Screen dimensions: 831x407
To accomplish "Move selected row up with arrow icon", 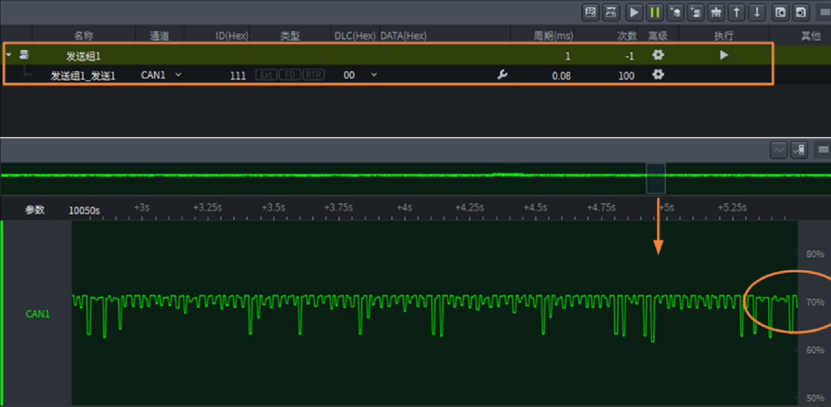I will [x=736, y=12].
